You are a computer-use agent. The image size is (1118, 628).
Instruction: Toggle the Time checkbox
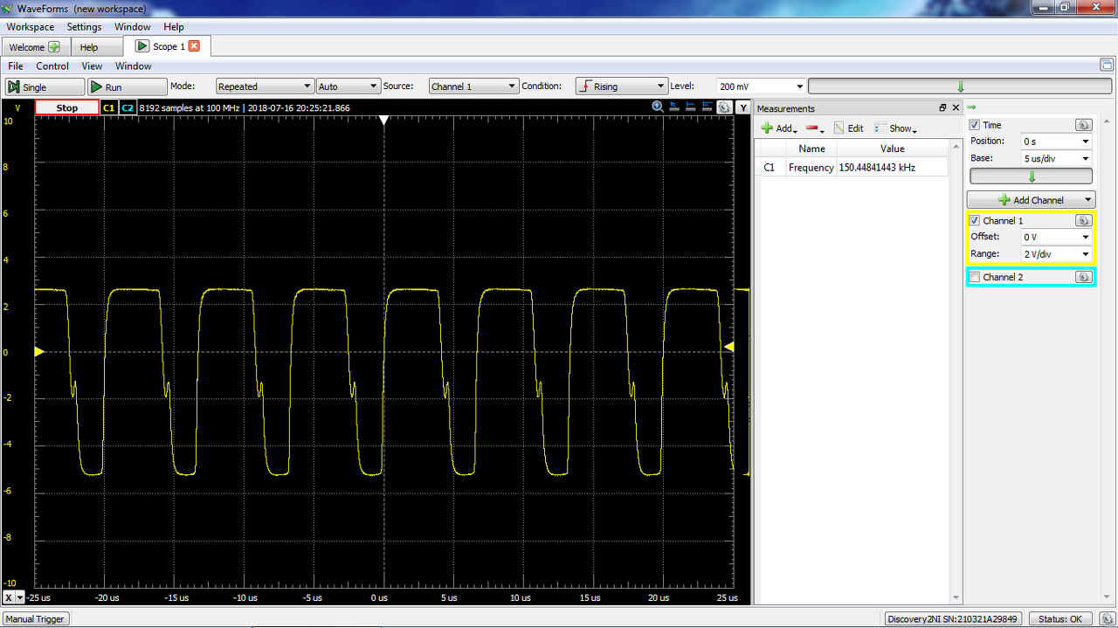point(975,125)
